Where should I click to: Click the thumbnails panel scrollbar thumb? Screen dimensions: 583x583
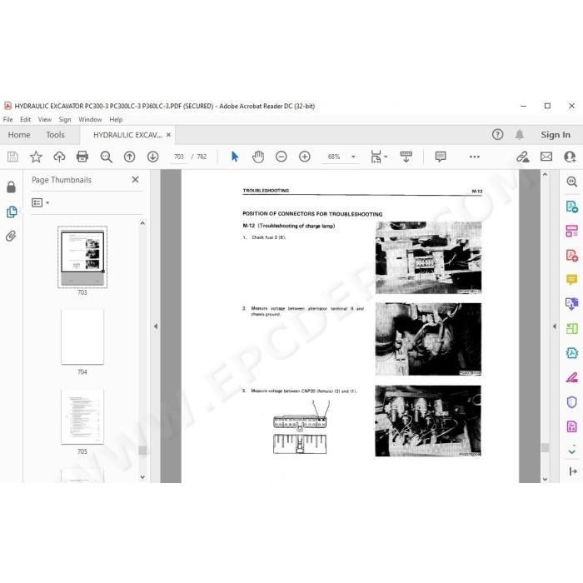[x=142, y=451]
